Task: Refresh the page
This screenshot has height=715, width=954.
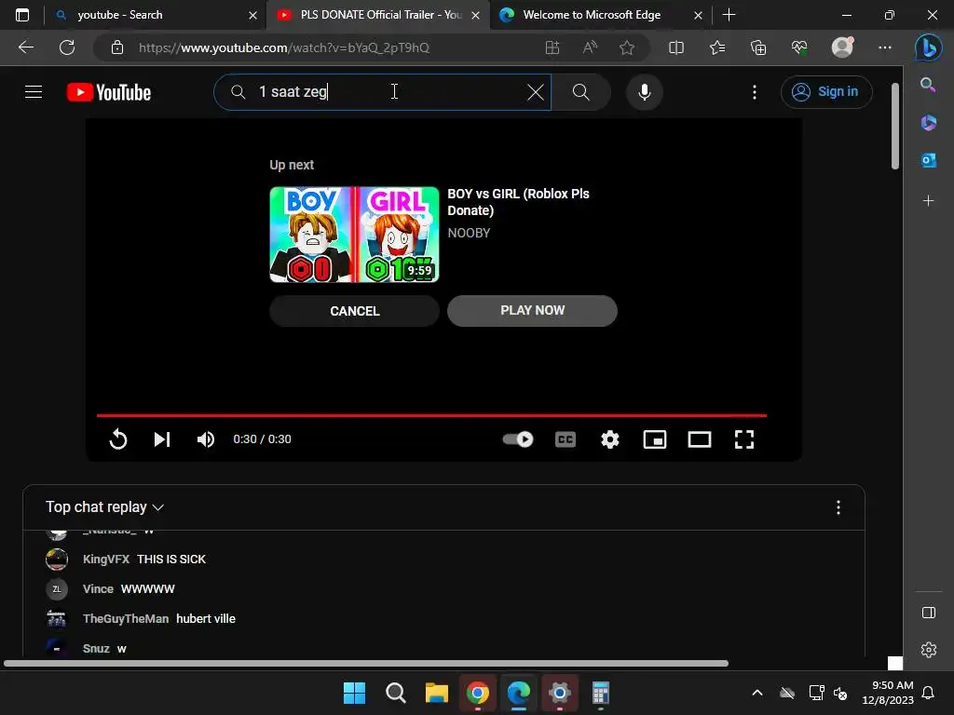Action: point(67,47)
